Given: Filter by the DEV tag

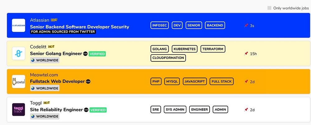Looking at the screenshot, I should tap(177, 25).
